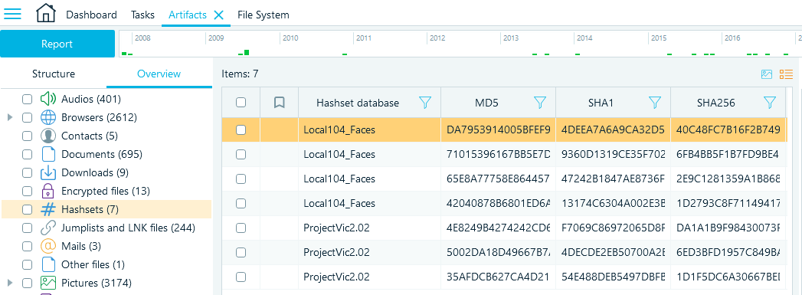Open the hamburger main menu
The image size is (802, 295).
pos(12,13)
